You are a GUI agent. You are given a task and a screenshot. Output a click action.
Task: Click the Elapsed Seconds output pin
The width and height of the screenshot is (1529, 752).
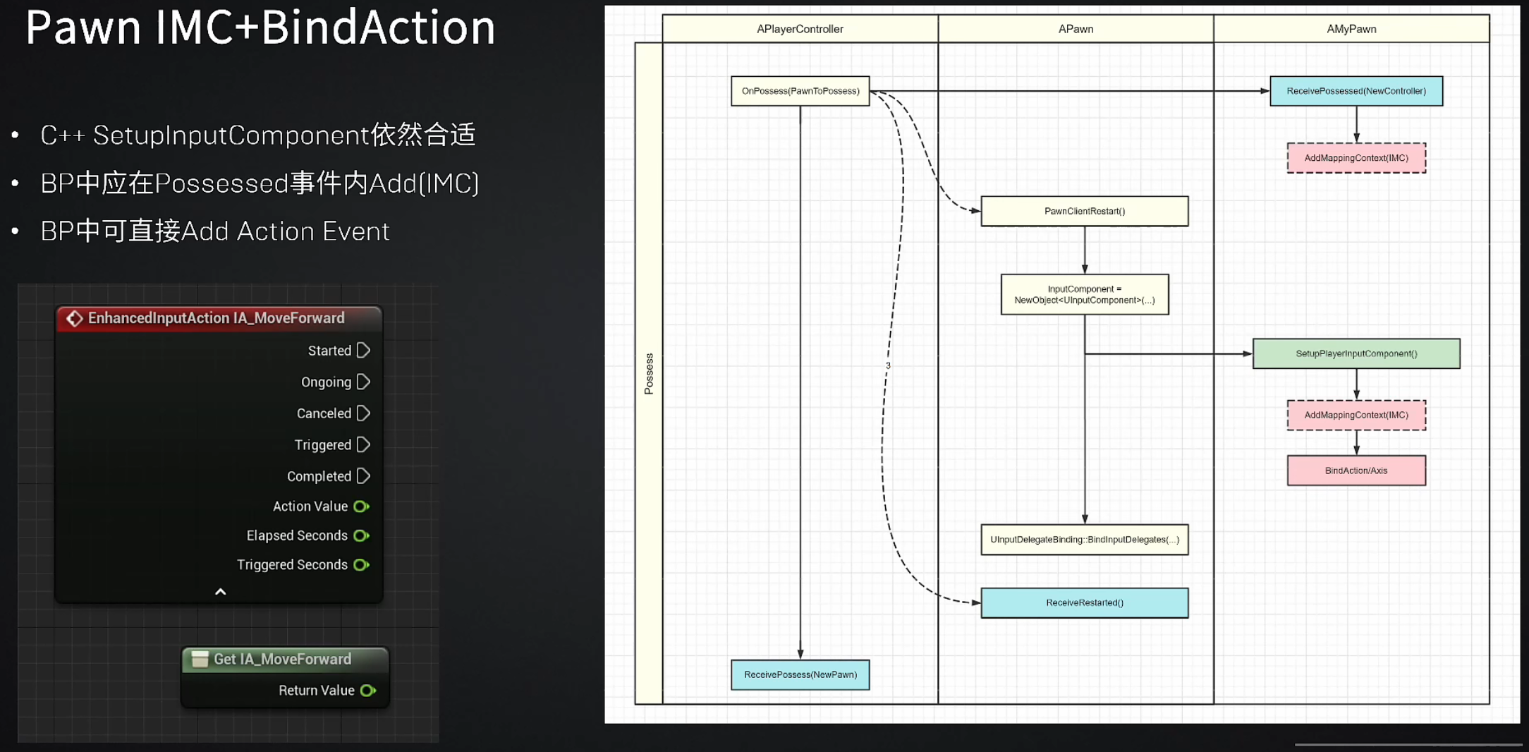click(x=361, y=535)
